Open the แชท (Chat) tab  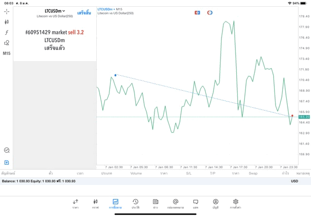tap(195, 204)
